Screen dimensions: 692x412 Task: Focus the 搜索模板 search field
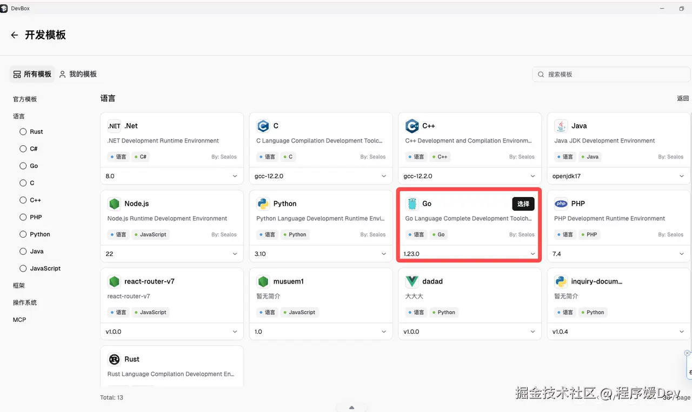coord(611,74)
